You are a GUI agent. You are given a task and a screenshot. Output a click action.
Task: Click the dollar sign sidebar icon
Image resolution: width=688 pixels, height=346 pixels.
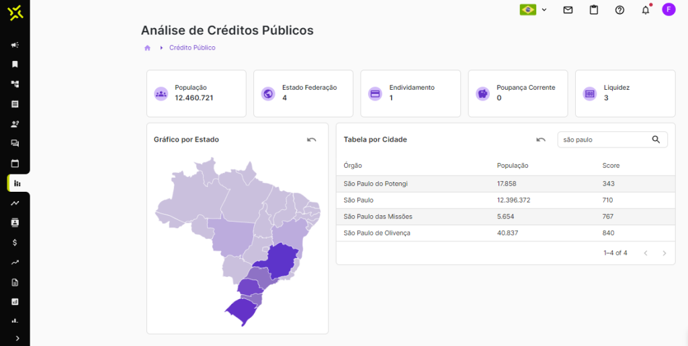[x=15, y=242]
